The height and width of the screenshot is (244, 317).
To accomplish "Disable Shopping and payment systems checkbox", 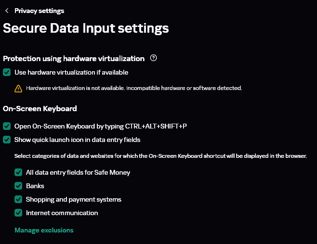I will [18, 199].
